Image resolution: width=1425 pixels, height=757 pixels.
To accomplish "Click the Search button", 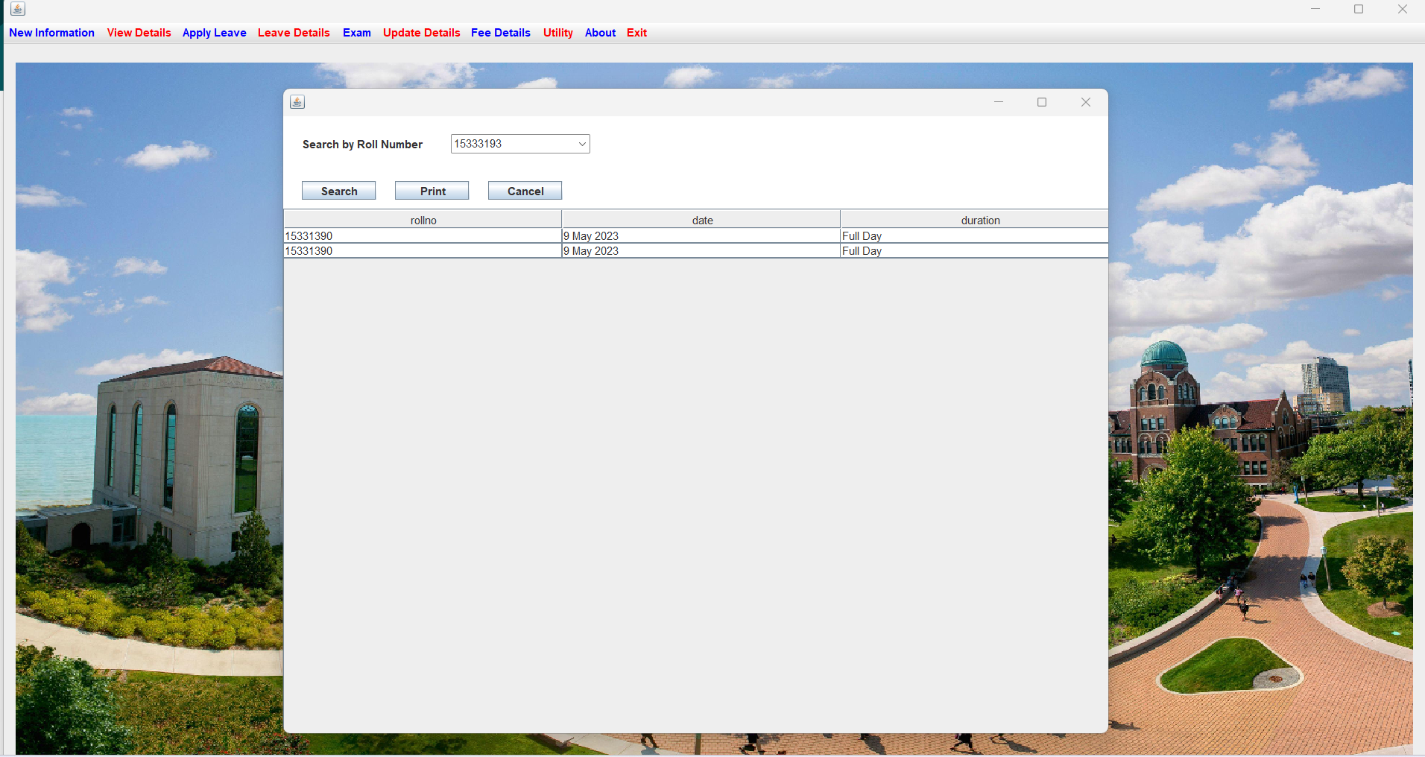I will pos(338,190).
